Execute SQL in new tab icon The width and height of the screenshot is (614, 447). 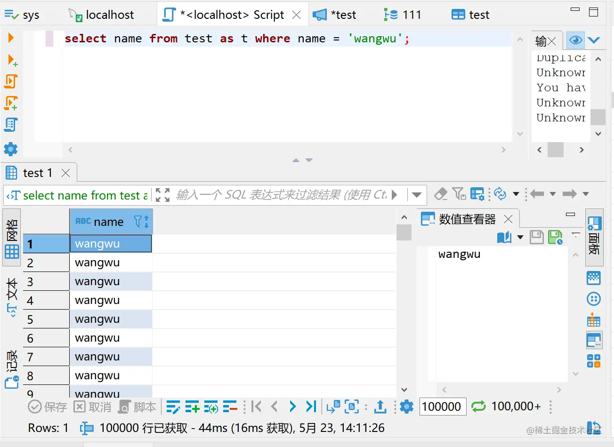(x=12, y=60)
